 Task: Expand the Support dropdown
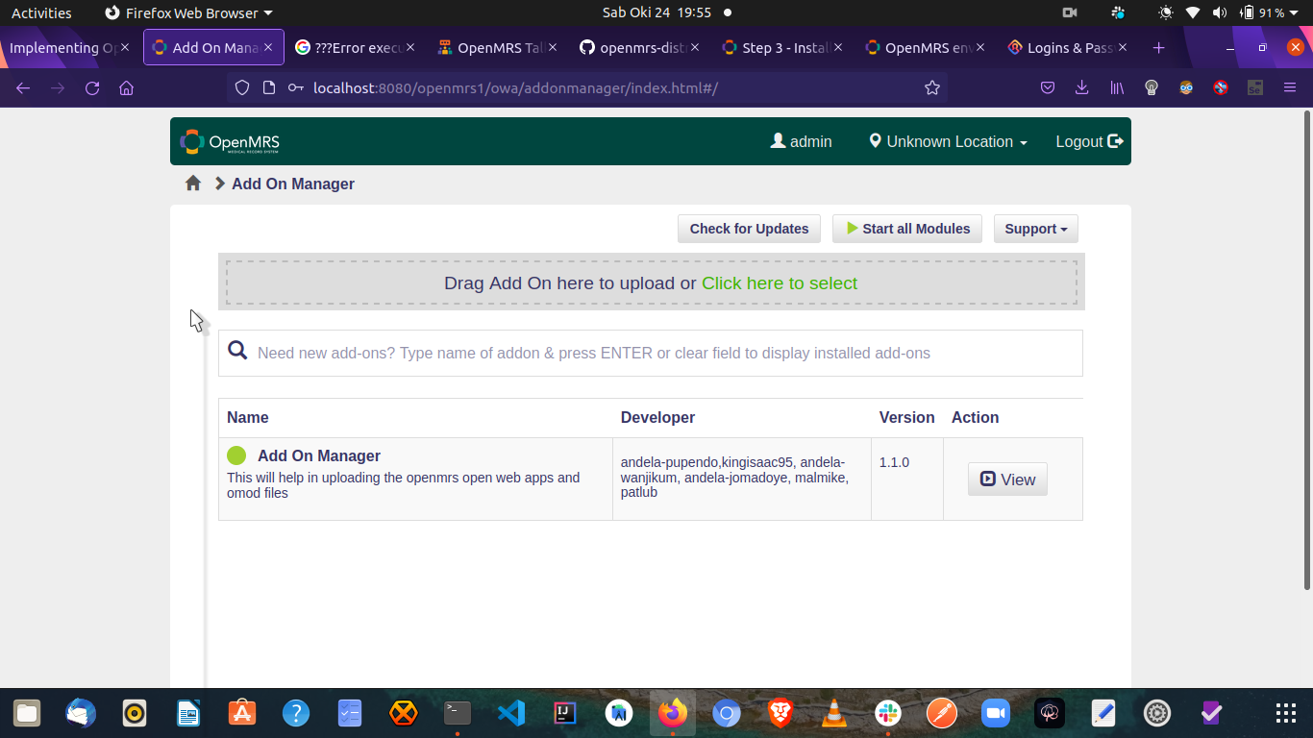(x=1036, y=229)
